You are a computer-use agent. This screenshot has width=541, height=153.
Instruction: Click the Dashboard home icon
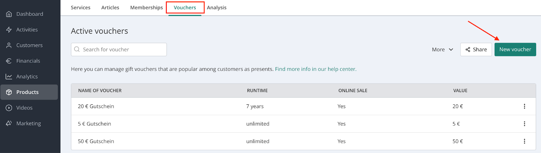(9, 14)
